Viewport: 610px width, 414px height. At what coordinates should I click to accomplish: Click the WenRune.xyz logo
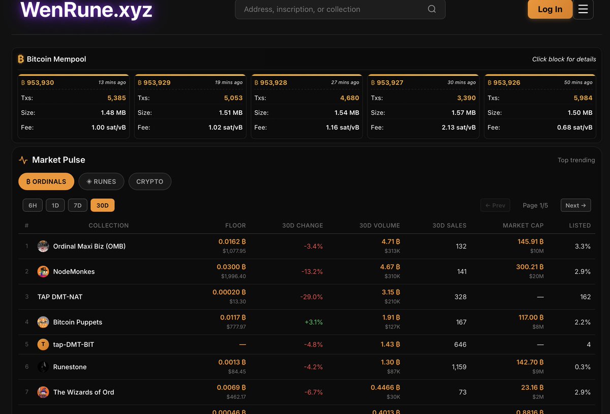(x=86, y=10)
